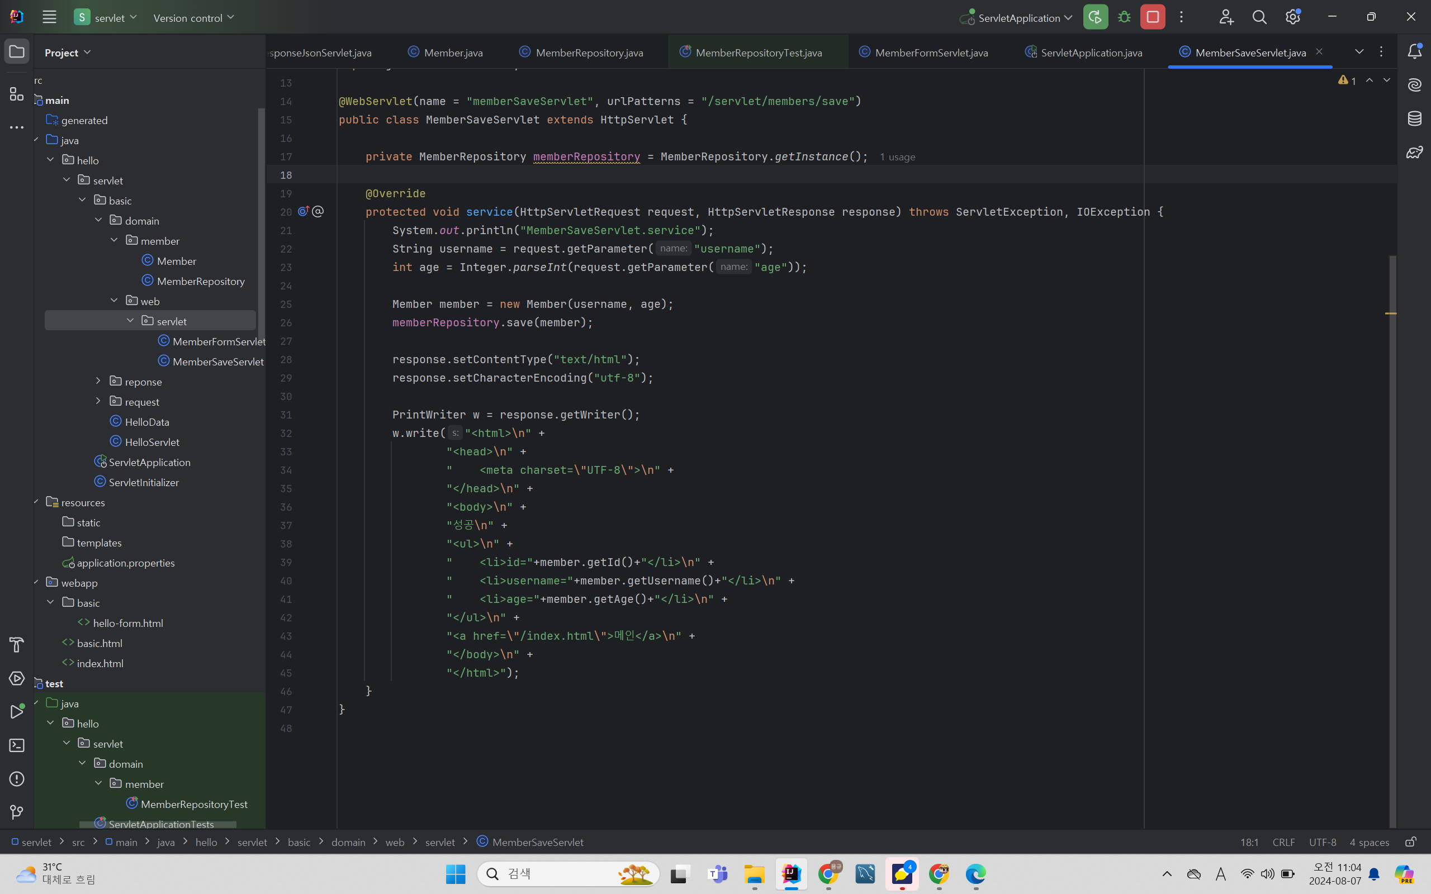Switch to MemberFormServlet.java tab
1431x894 pixels.
click(923, 52)
